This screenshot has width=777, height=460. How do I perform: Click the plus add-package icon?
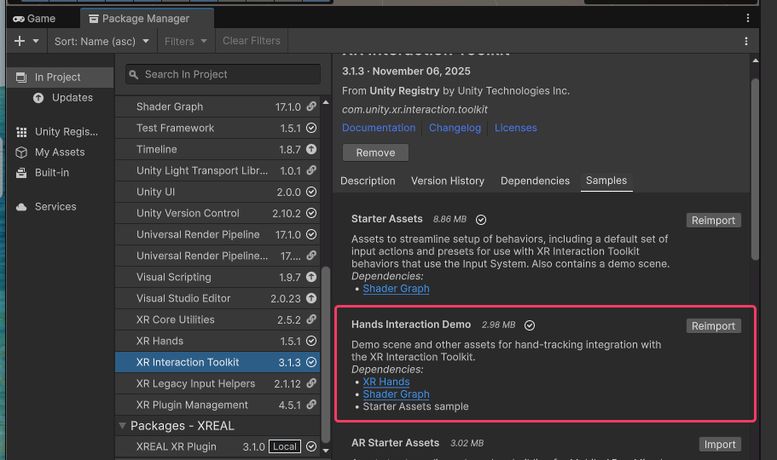tap(20, 41)
